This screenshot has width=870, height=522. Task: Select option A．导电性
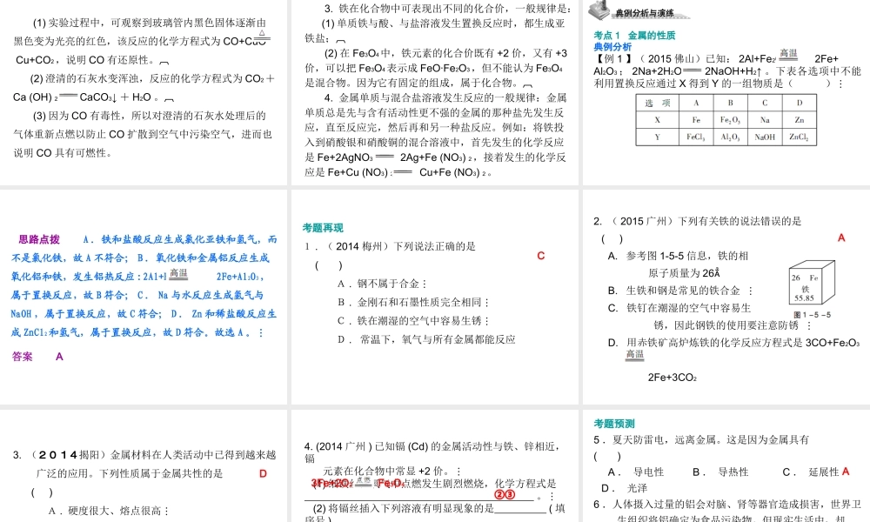tap(636, 472)
